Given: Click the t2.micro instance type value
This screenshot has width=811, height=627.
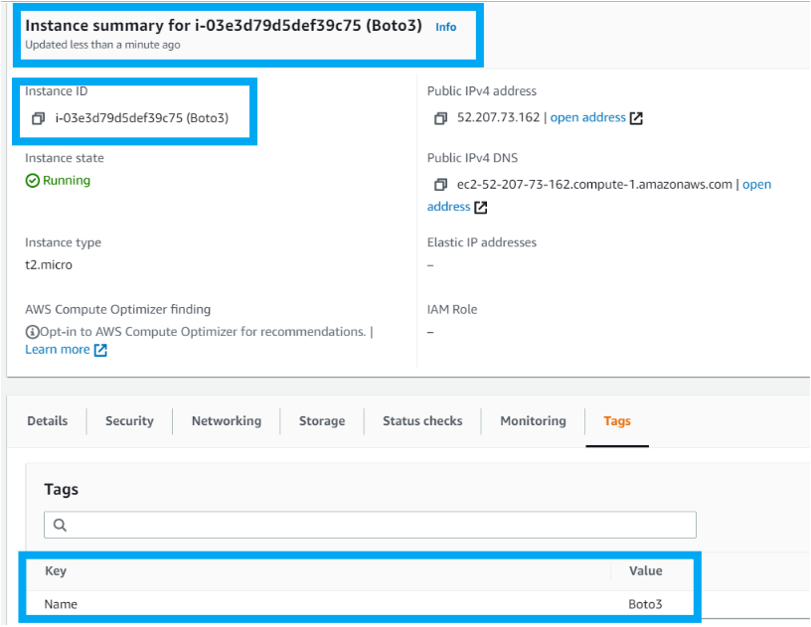Looking at the screenshot, I should tap(49, 265).
